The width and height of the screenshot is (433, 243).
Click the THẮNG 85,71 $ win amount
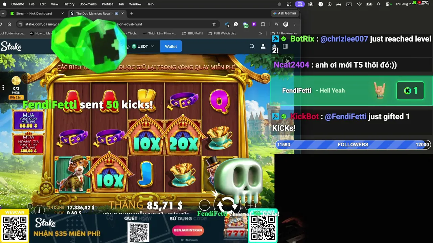click(x=146, y=205)
